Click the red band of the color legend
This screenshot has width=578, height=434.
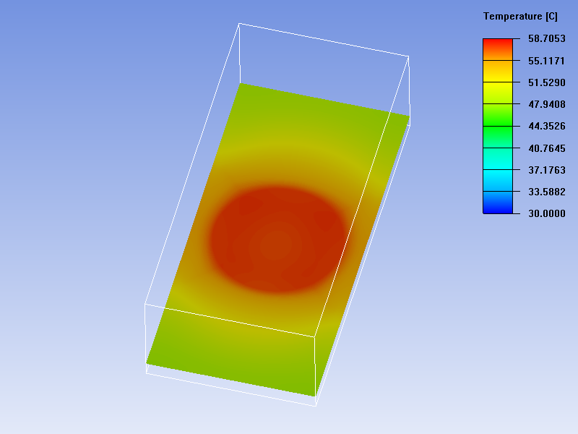tap(498, 49)
